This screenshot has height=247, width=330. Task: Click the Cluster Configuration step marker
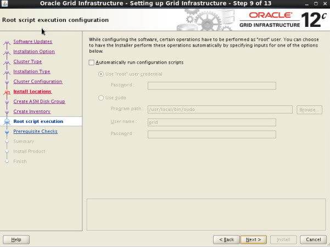[x=7, y=82]
